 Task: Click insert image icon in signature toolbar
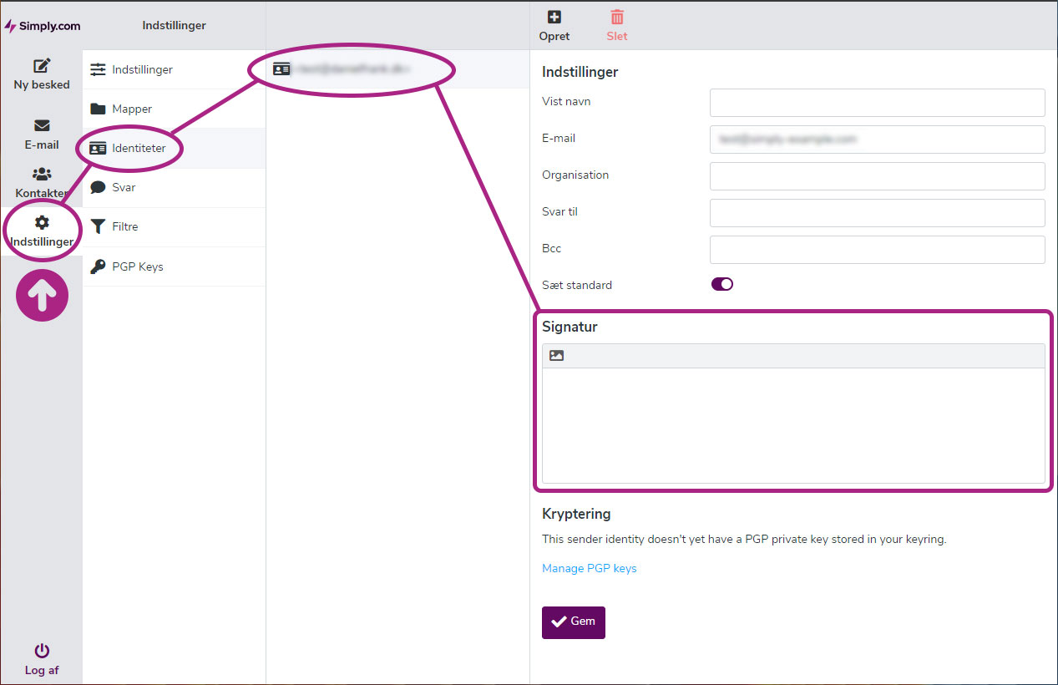pyautogui.click(x=557, y=356)
